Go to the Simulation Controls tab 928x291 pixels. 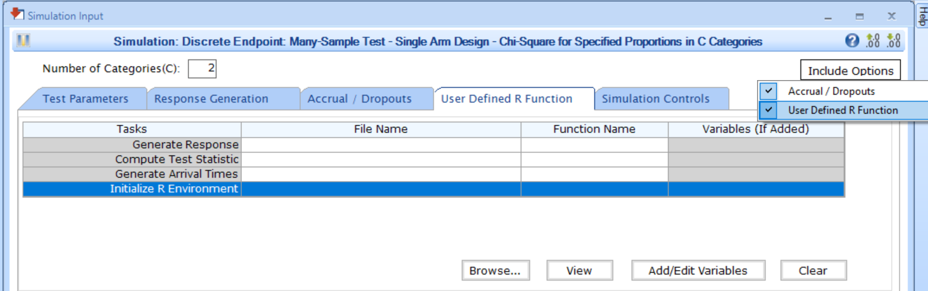point(655,99)
